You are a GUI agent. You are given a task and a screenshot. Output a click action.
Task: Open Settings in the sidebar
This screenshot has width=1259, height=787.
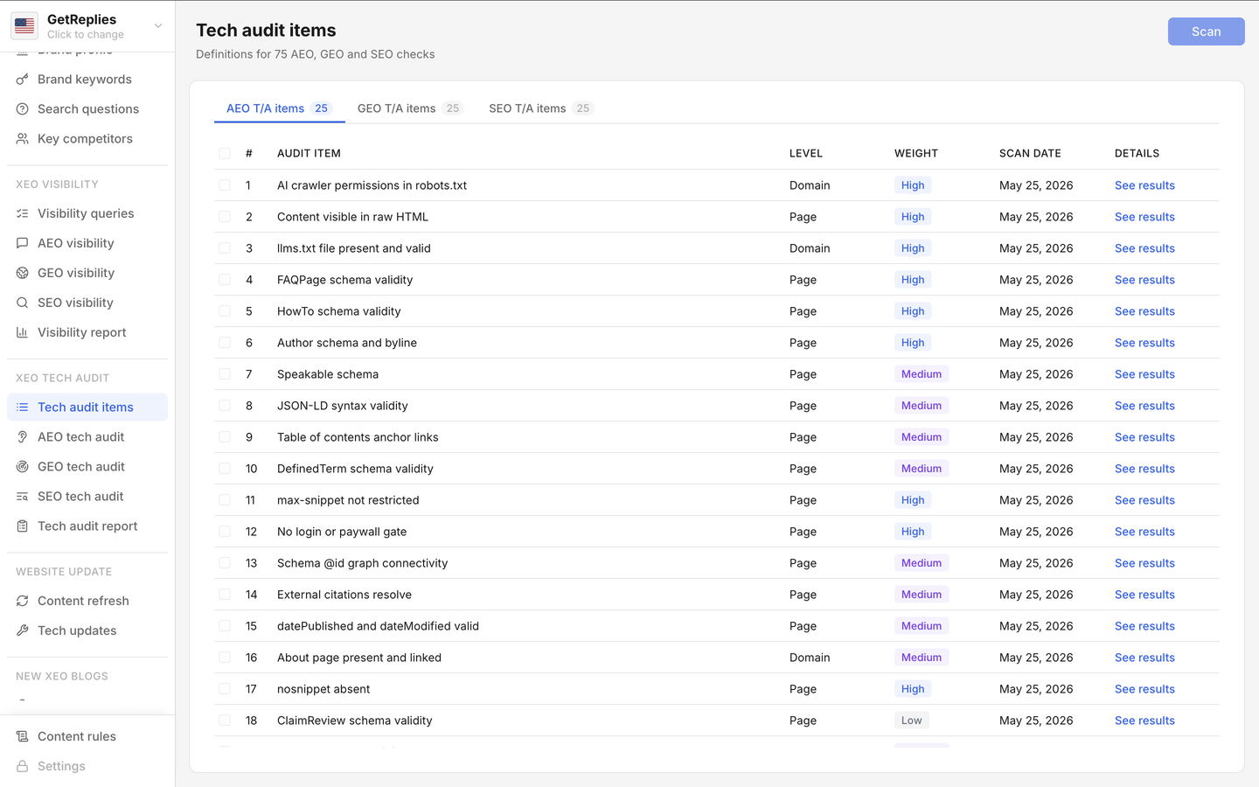(x=87, y=766)
